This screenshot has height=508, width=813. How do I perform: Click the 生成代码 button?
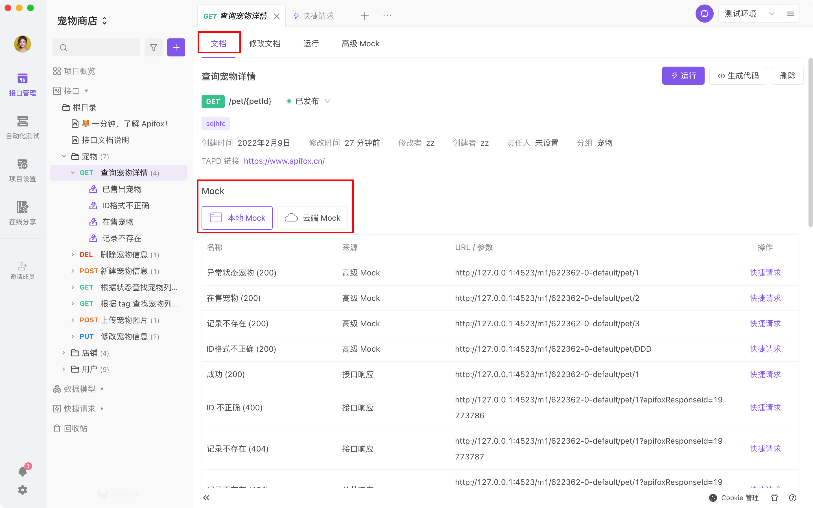738,76
